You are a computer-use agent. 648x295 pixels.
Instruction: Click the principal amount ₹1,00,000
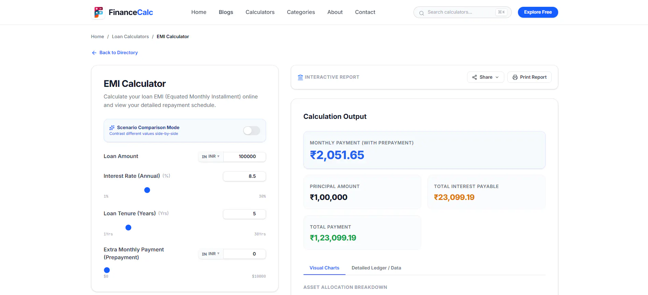[x=328, y=197]
